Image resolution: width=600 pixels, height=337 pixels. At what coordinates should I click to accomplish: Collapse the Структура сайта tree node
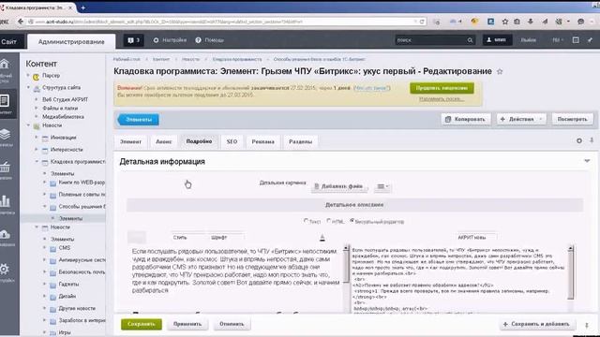28,87
